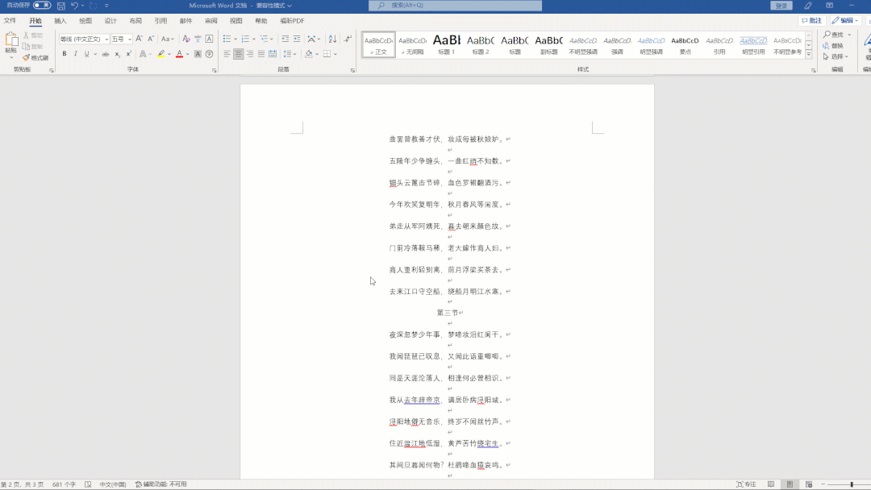871x490 pixels.
Task: Switch to Read Mode view
Action: click(771, 484)
